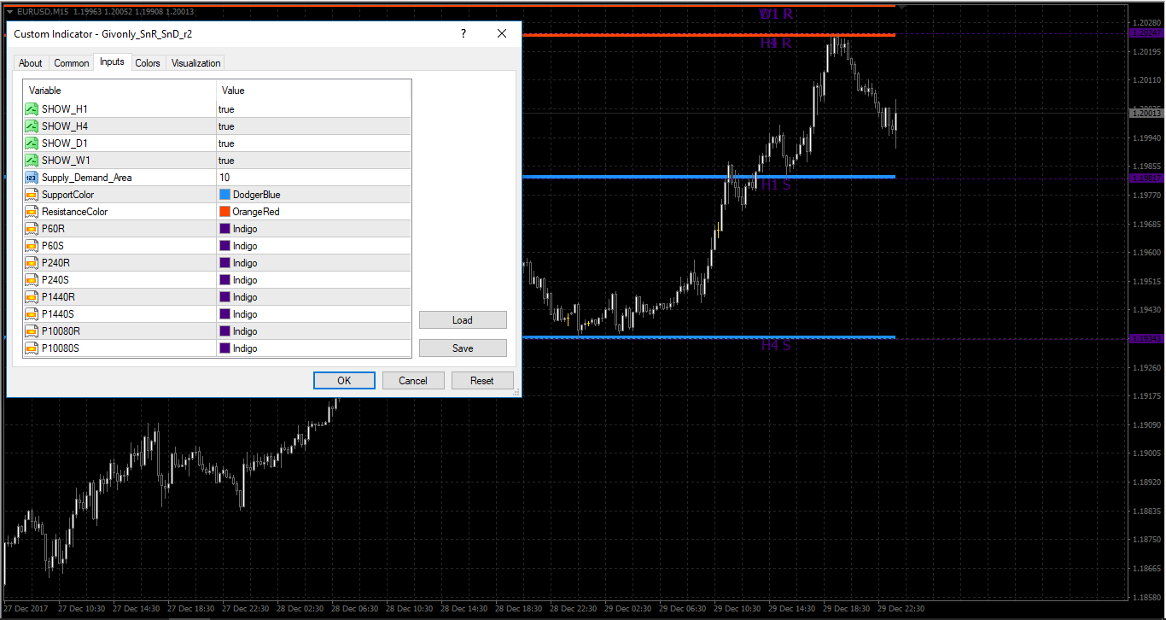Select the ResistanceColor variable name

click(75, 212)
